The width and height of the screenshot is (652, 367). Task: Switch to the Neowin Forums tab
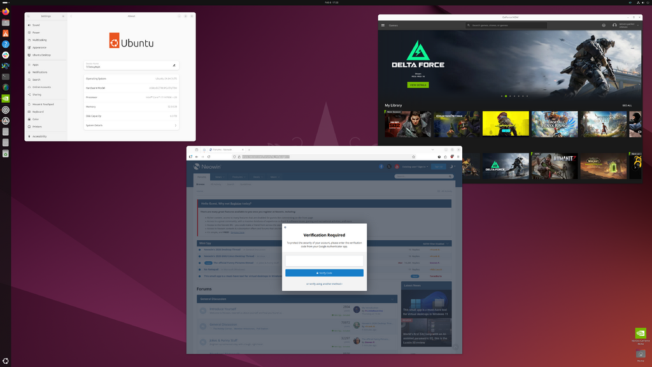click(x=202, y=177)
